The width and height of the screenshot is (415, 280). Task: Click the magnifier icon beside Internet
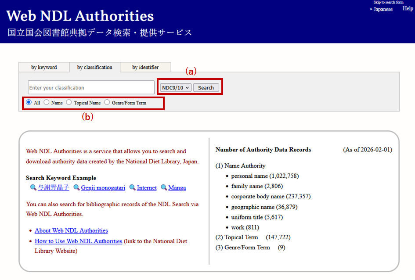(x=132, y=188)
